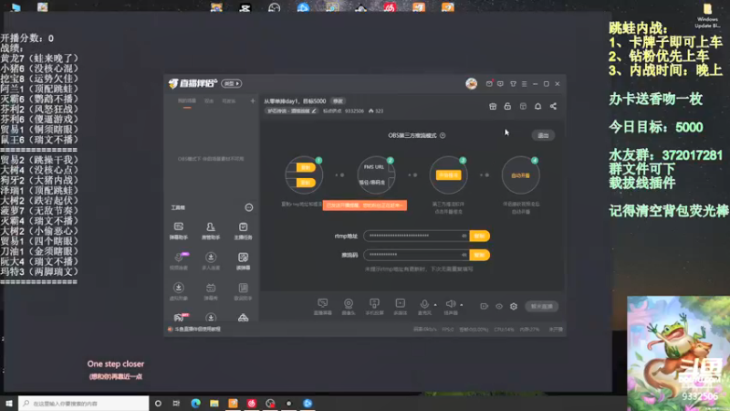The height and width of the screenshot is (411, 730).
Task: Open the hamburger menu in title bar
Action: click(524, 84)
